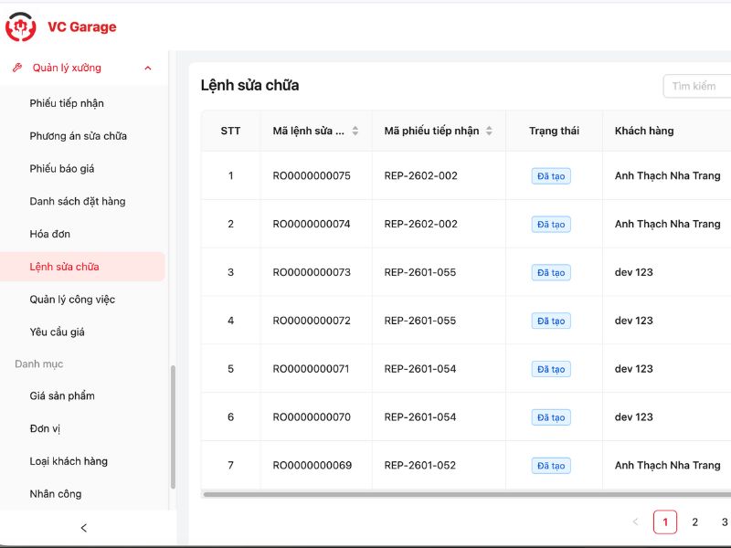Collapse the Quản lý xưởng menu chevron

coord(148,68)
